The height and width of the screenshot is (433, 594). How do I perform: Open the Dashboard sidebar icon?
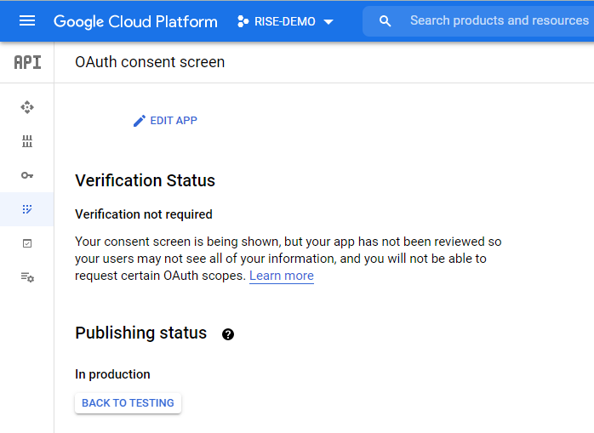point(27,107)
